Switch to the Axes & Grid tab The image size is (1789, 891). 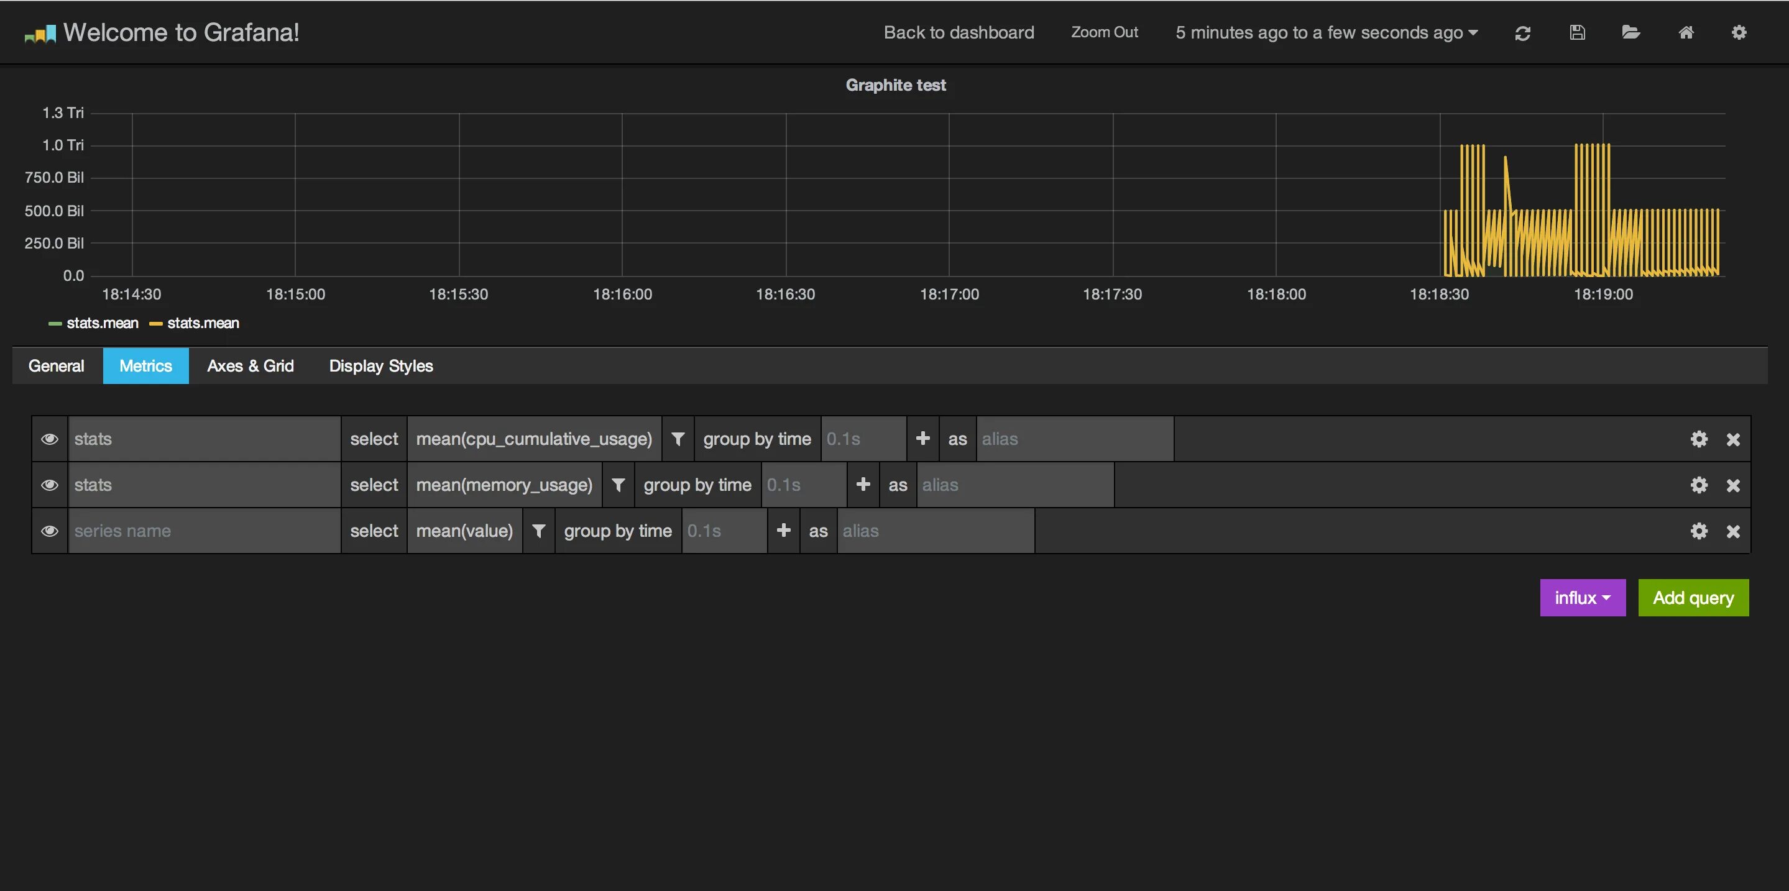click(x=251, y=366)
